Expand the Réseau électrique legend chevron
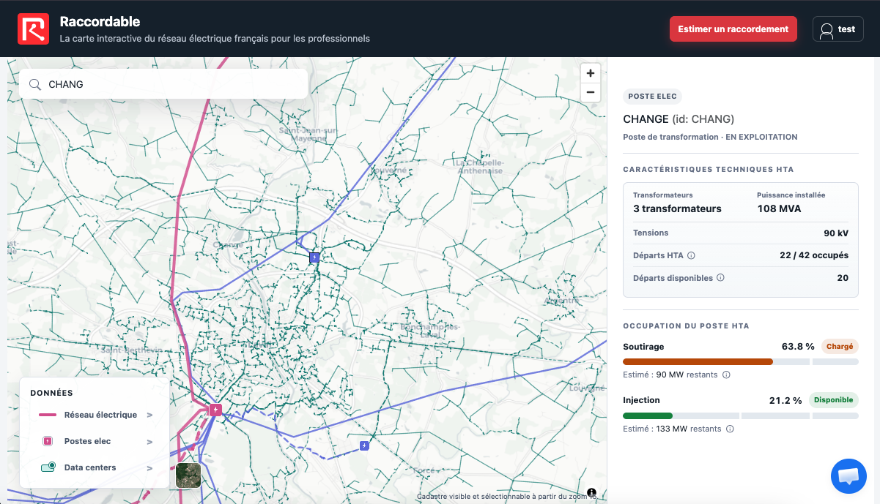The width and height of the screenshot is (880, 504). click(x=149, y=415)
